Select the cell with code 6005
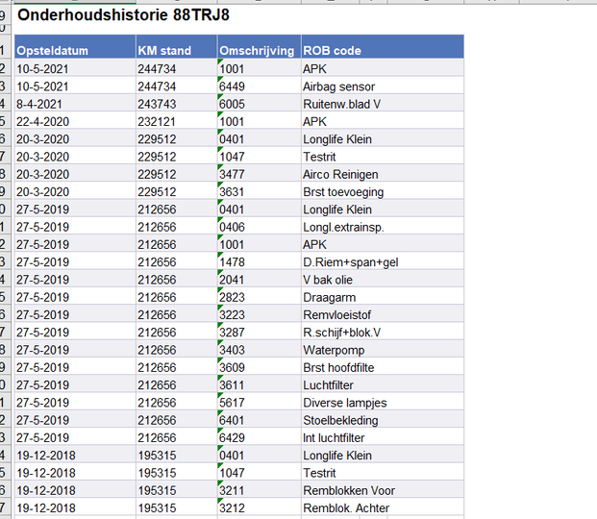This screenshot has width=597, height=519. point(259,104)
